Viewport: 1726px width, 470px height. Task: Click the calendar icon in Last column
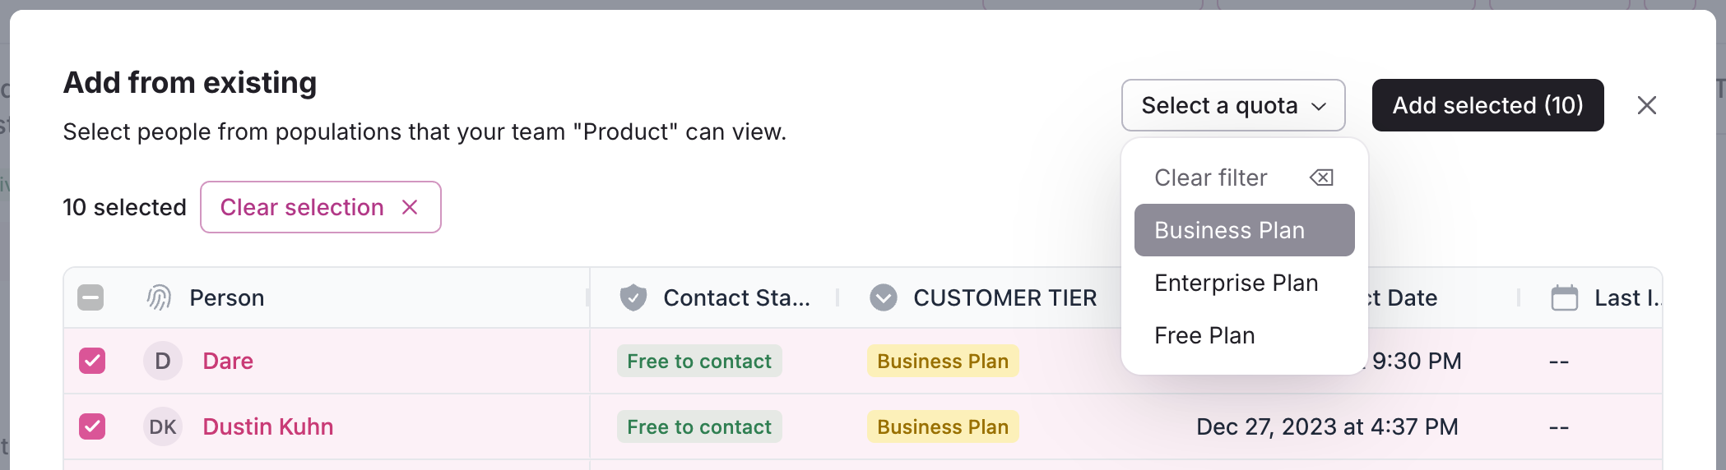1564,297
